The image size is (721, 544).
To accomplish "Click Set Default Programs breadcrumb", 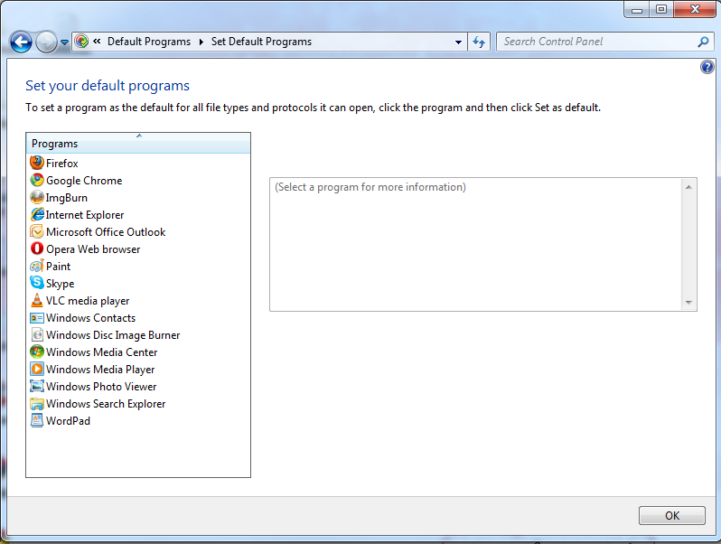I will click(261, 42).
